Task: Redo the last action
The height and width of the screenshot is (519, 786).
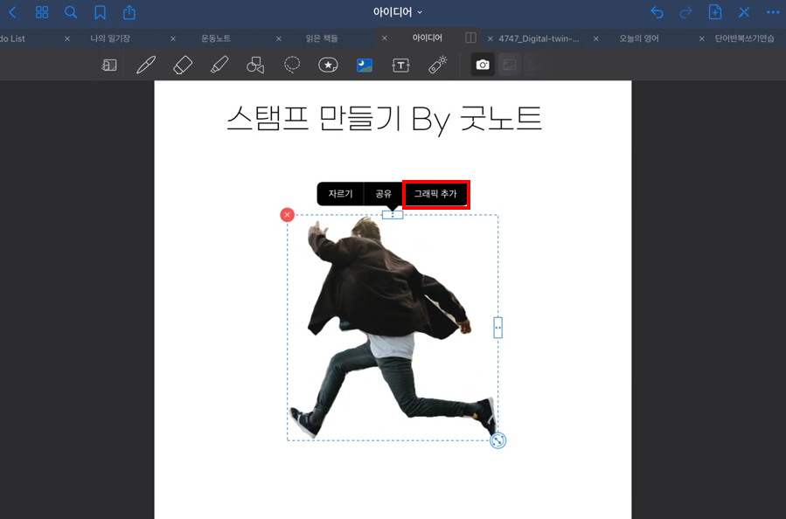Action: (685, 12)
